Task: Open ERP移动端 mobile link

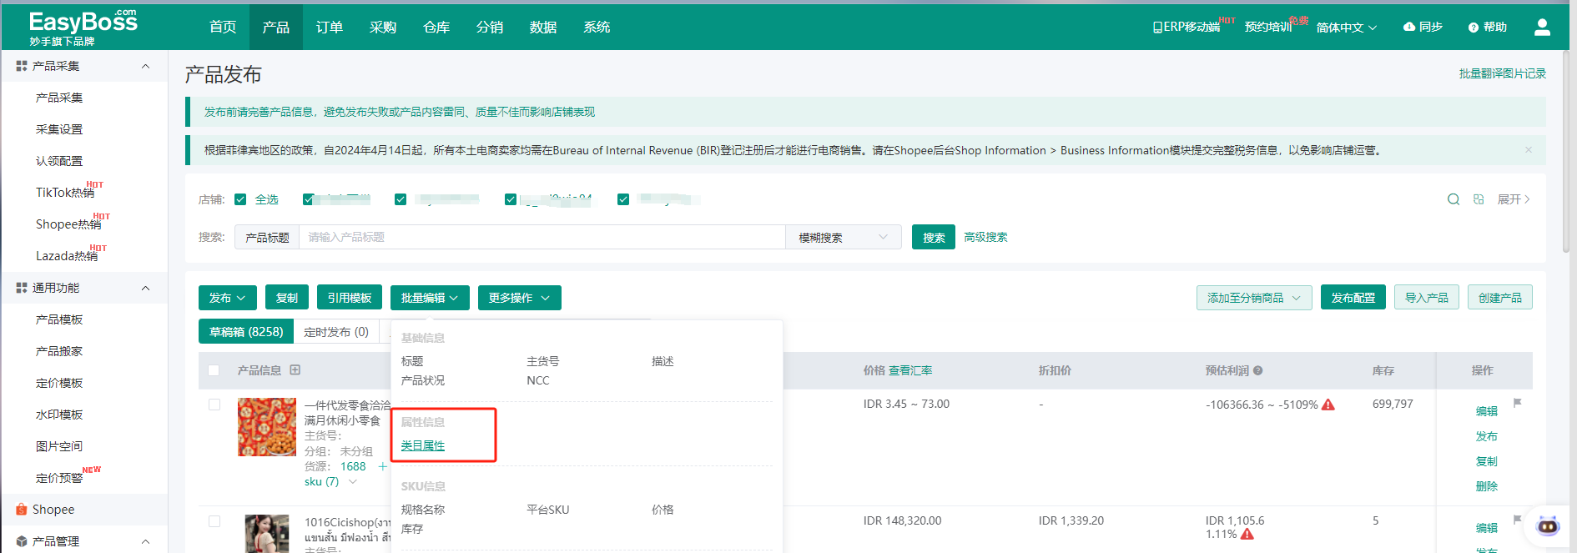Action: [x=1186, y=28]
